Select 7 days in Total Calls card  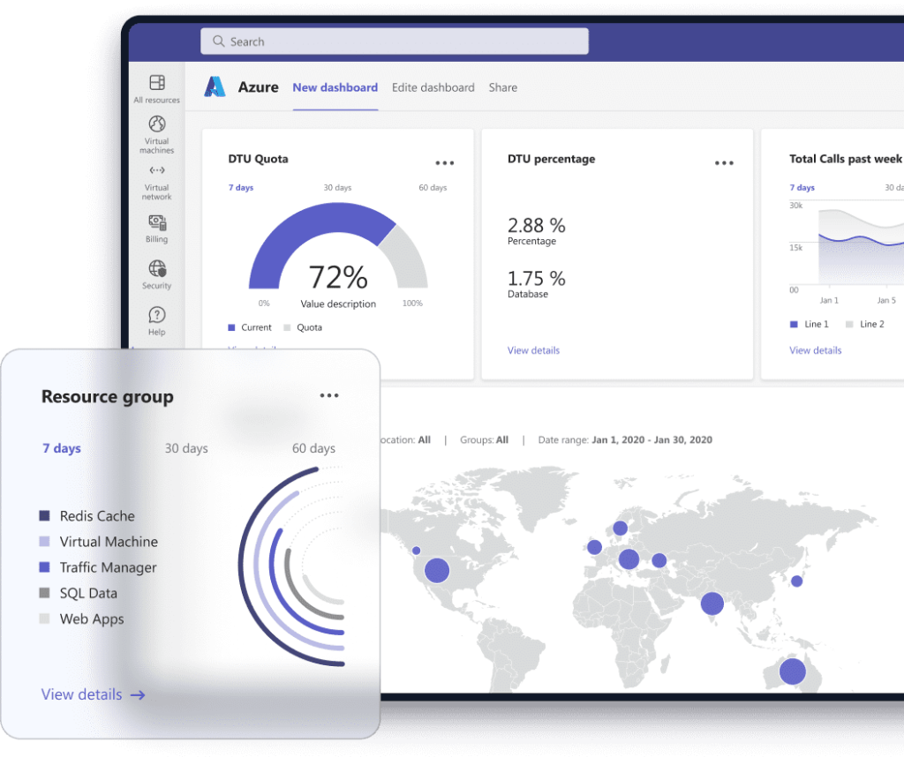(x=802, y=188)
